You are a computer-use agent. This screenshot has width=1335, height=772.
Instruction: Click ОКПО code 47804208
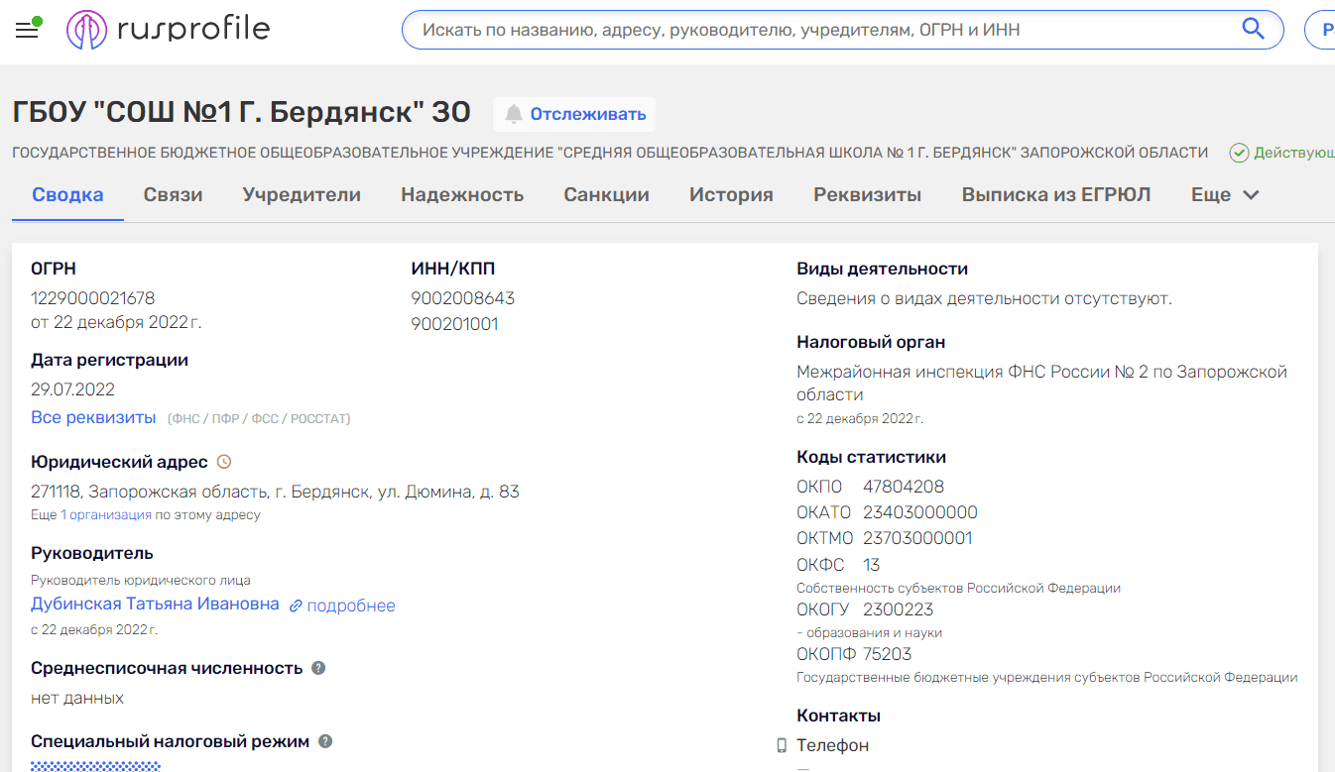click(904, 487)
